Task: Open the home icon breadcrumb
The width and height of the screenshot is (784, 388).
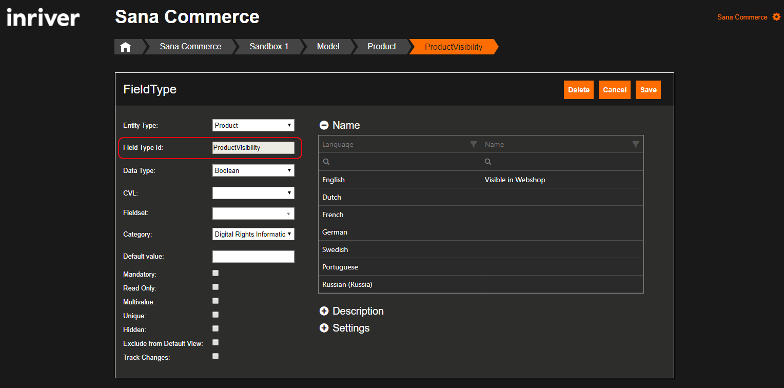Action: [126, 47]
